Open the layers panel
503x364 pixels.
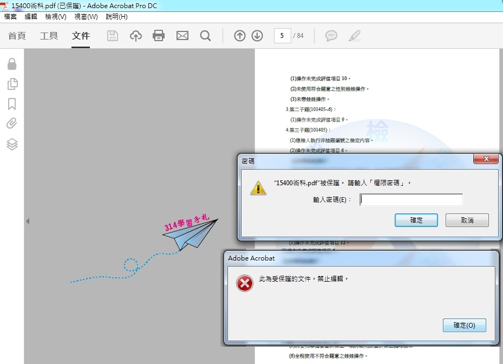(x=12, y=144)
